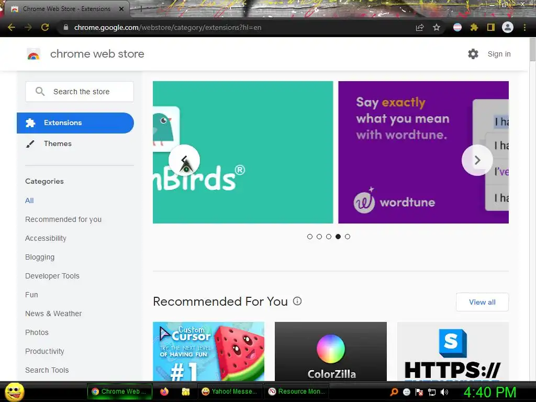Image resolution: width=536 pixels, height=402 pixels.
Task: Select the Extensions sidebar item
Action: pyautogui.click(x=75, y=122)
